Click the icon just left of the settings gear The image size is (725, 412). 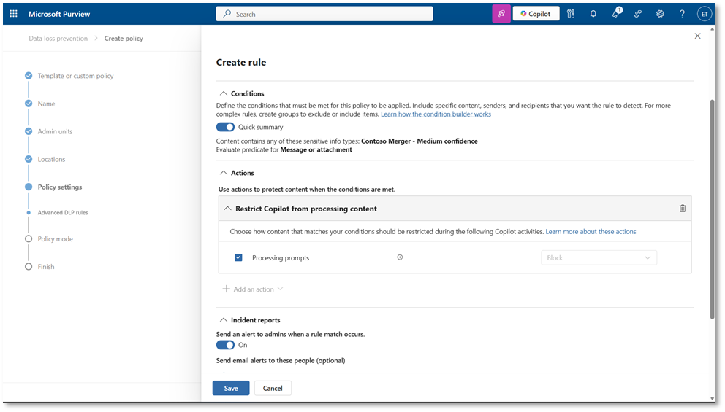point(638,14)
